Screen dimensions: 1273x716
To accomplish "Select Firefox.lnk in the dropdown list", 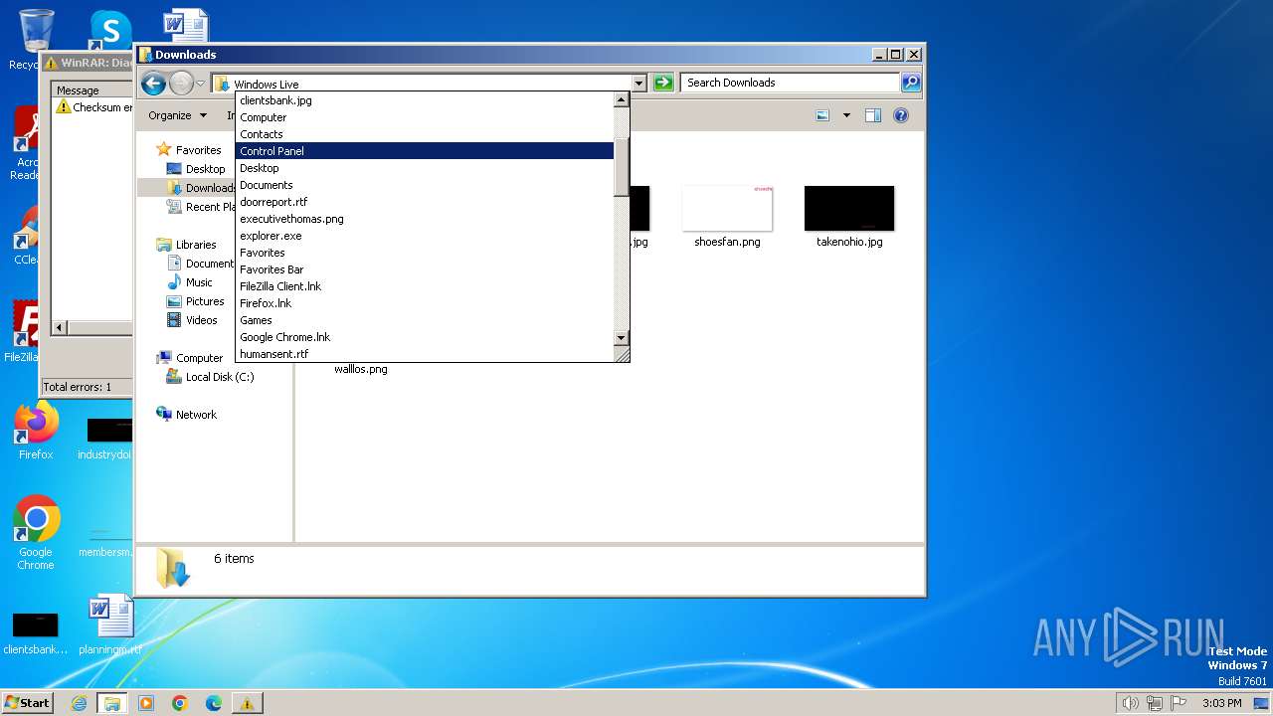I will click(x=425, y=303).
